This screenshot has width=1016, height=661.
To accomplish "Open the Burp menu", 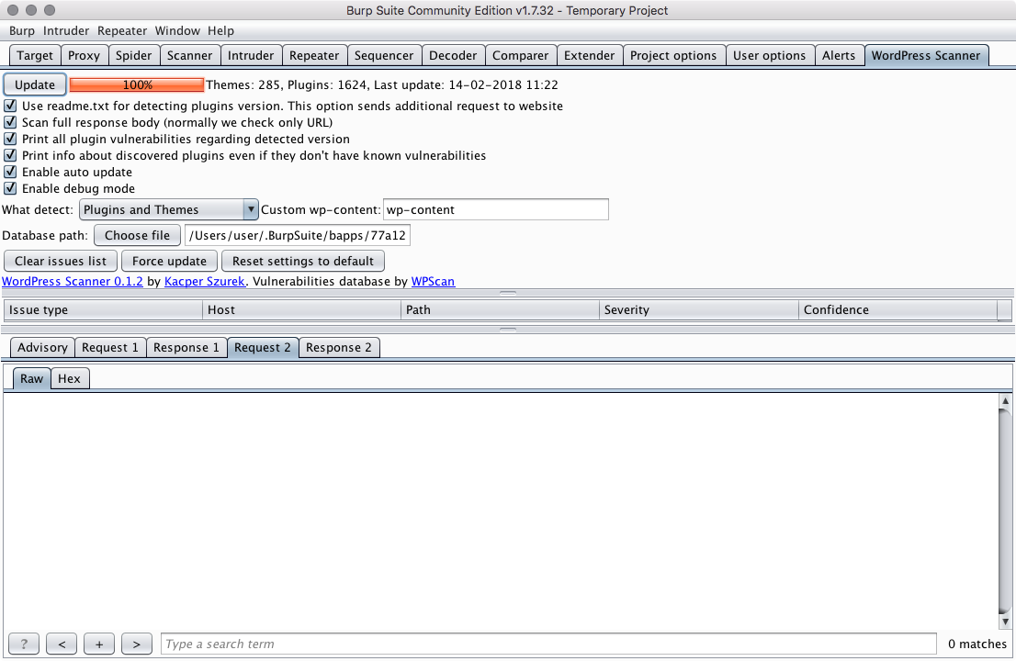I will coord(22,30).
